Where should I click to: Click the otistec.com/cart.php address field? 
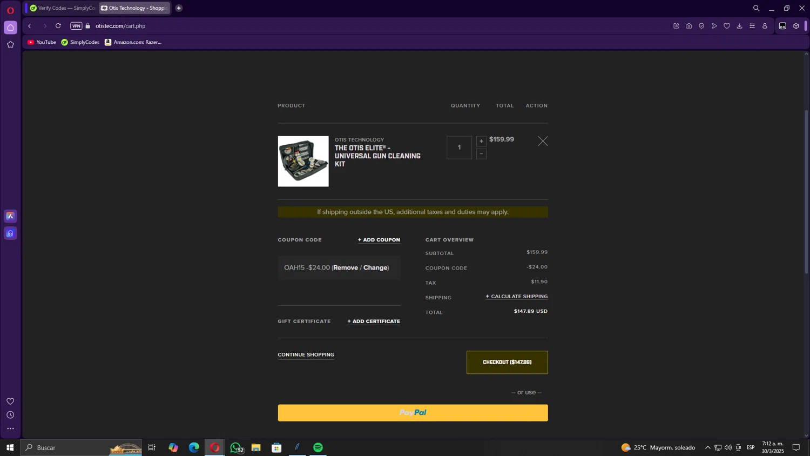[120, 26]
